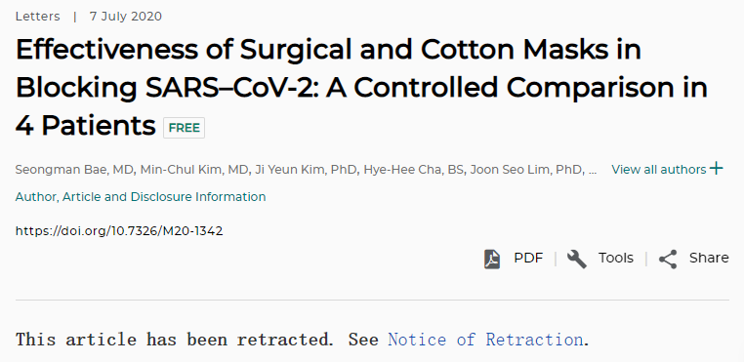Screen dimensions: 744x362
Task: Open Author, Article and Disclosure Information
Action: click(x=141, y=197)
